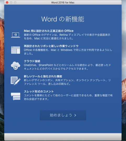Click the 'クラウド接続' heading
This screenshot has width=126, height=141.
click(32, 61)
